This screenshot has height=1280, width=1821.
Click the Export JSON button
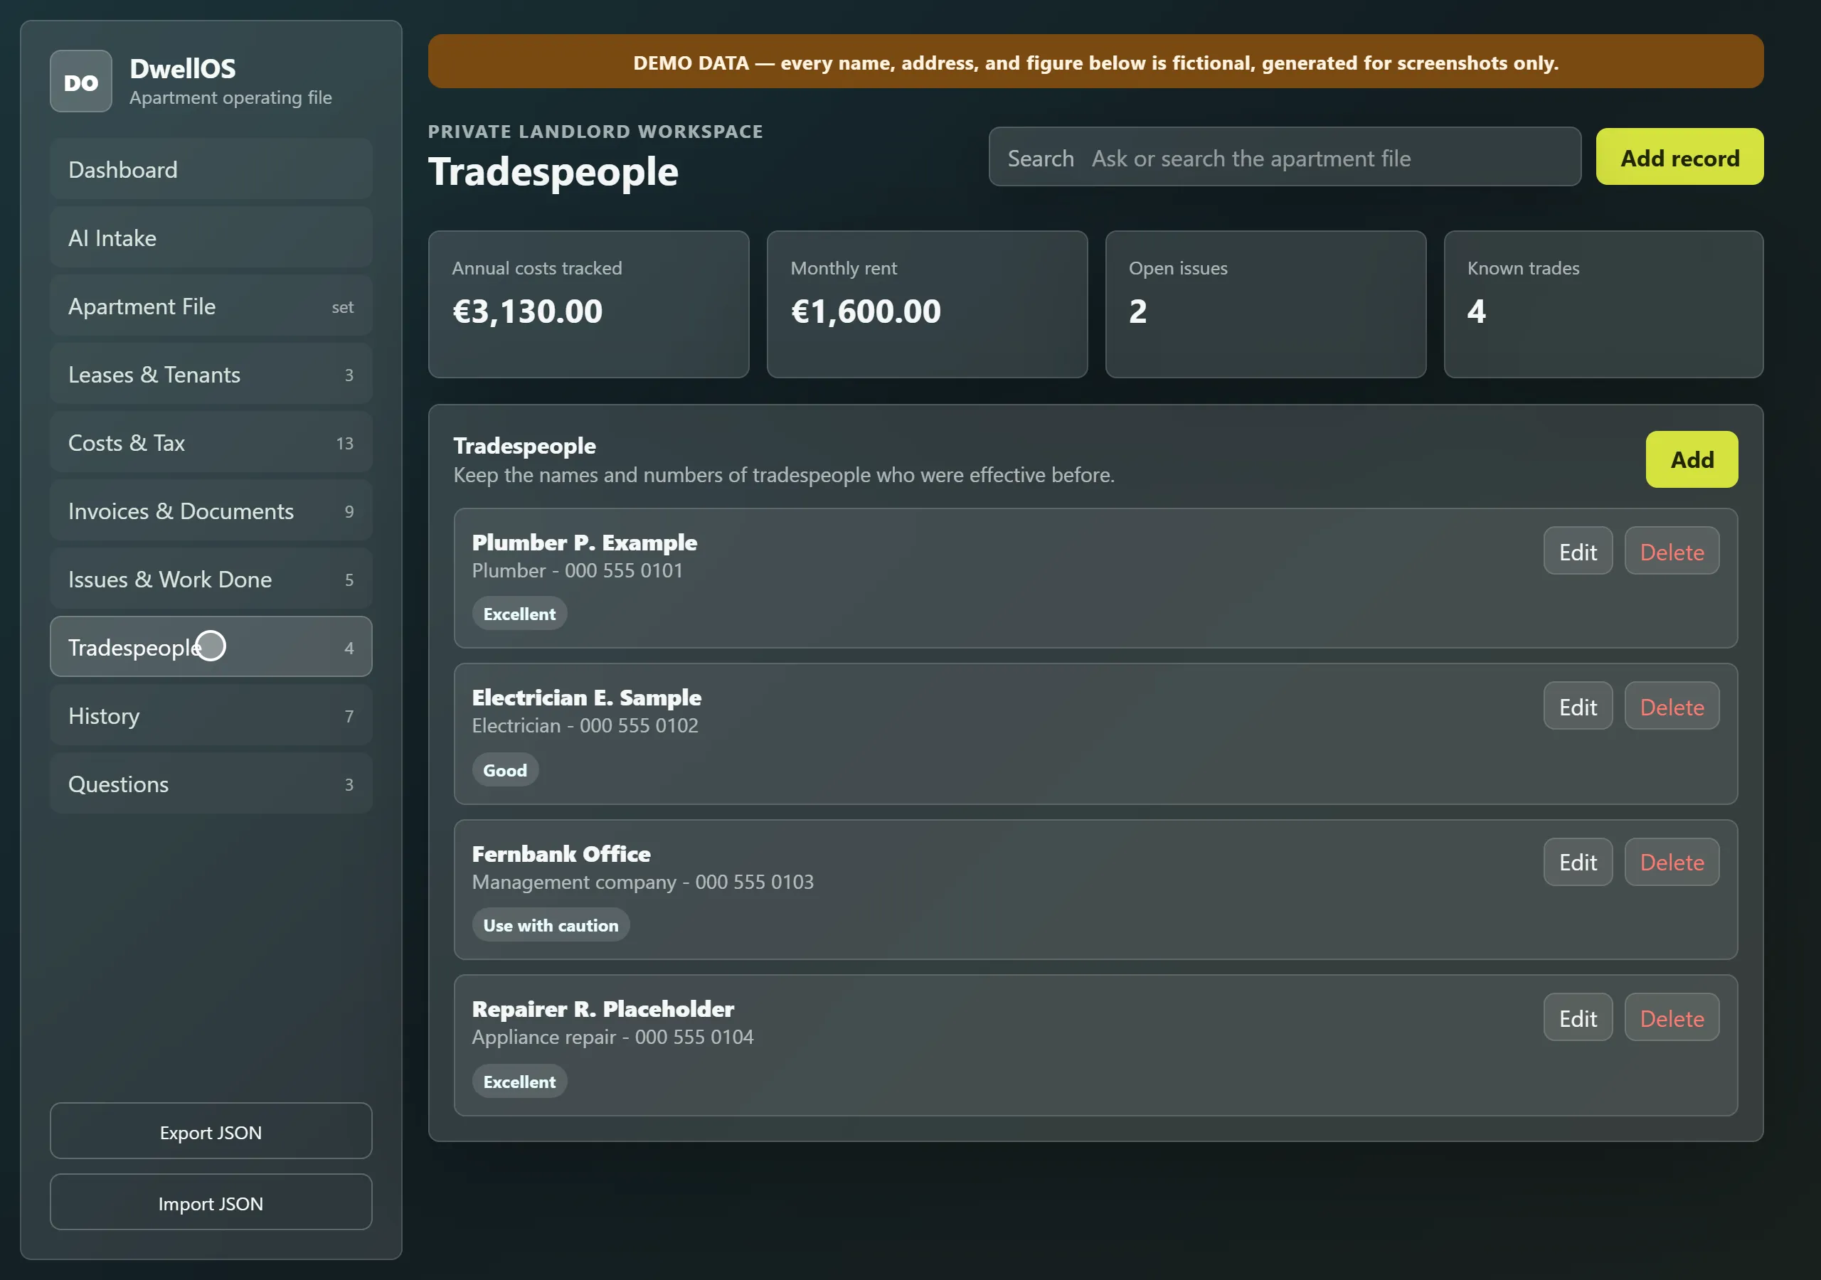(211, 1131)
